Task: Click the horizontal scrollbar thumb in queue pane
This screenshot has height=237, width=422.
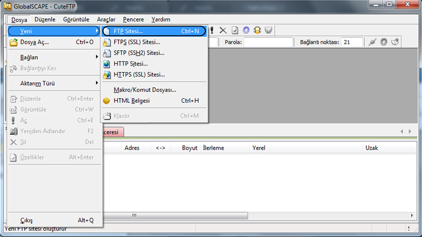Action: pos(175,215)
